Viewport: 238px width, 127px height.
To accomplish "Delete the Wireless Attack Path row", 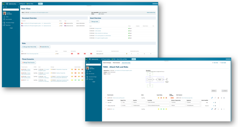I will 215,106.
